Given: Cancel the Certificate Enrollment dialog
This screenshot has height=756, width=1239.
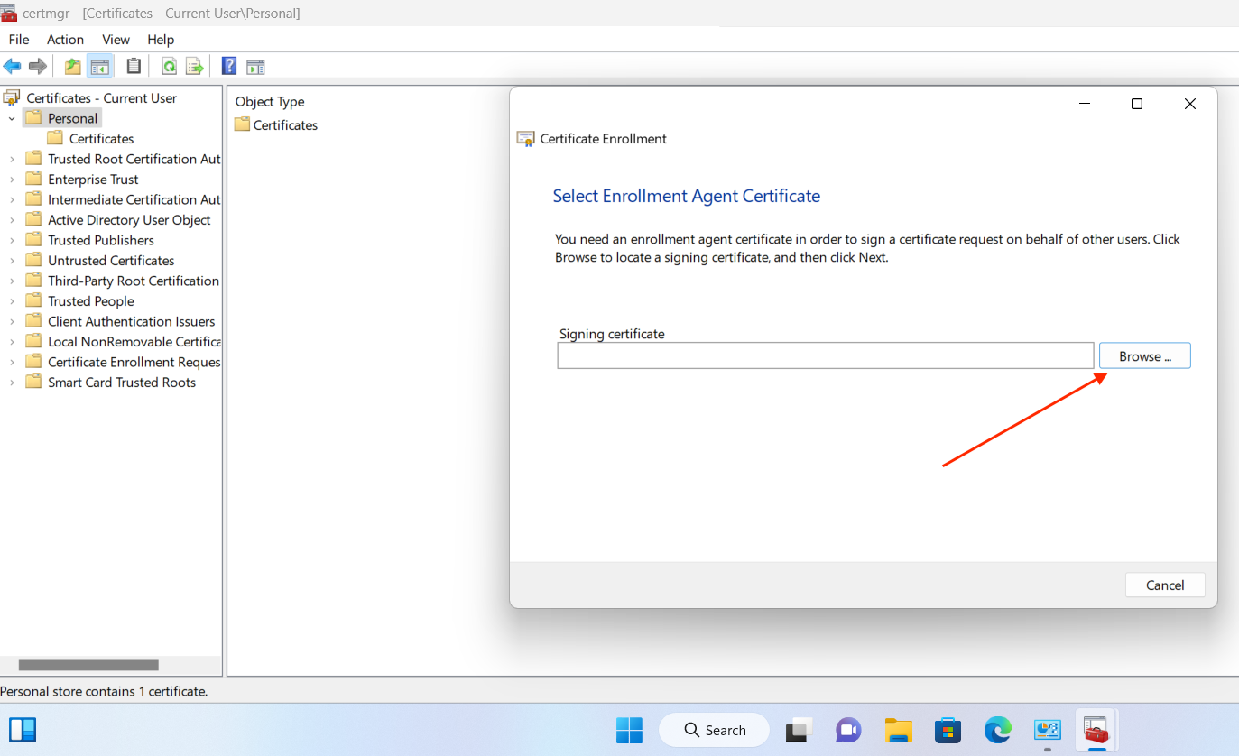Looking at the screenshot, I should pyautogui.click(x=1164, y=585).
